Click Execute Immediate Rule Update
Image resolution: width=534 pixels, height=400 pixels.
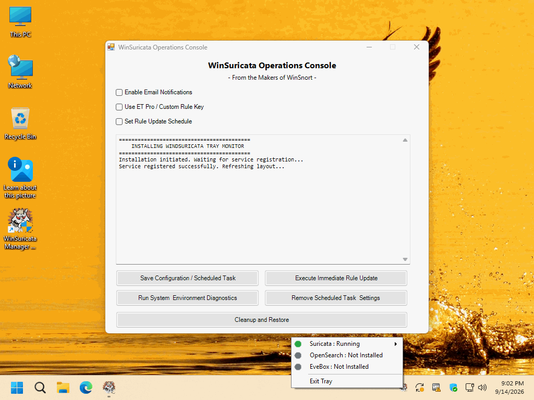click(336, 278)
